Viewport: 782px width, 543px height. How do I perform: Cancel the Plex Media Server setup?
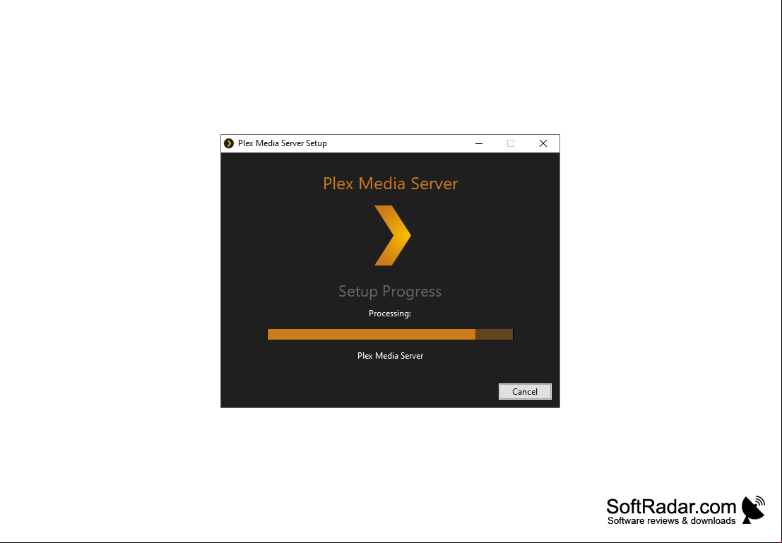(x=525, y=391)
